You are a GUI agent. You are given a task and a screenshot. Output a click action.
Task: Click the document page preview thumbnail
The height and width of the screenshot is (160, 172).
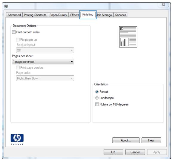128,37
